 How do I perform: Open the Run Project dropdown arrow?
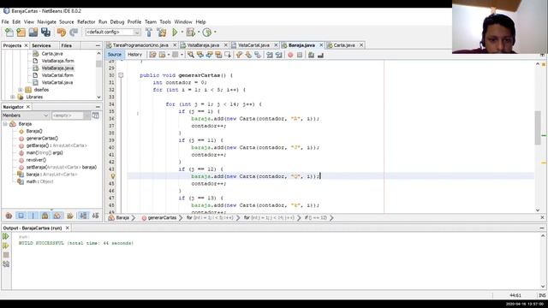point(182,33)
